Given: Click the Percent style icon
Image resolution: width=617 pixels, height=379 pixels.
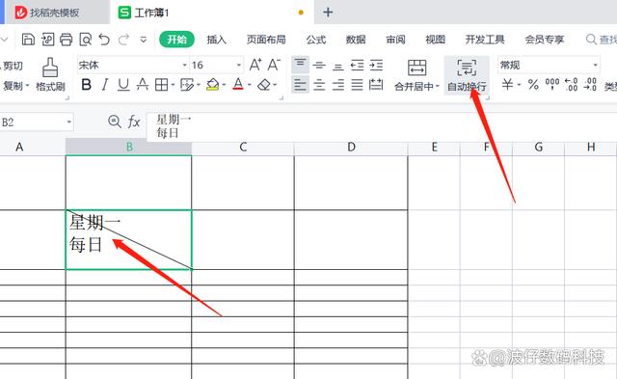Looking at the screenshot, I should [533, 84].
